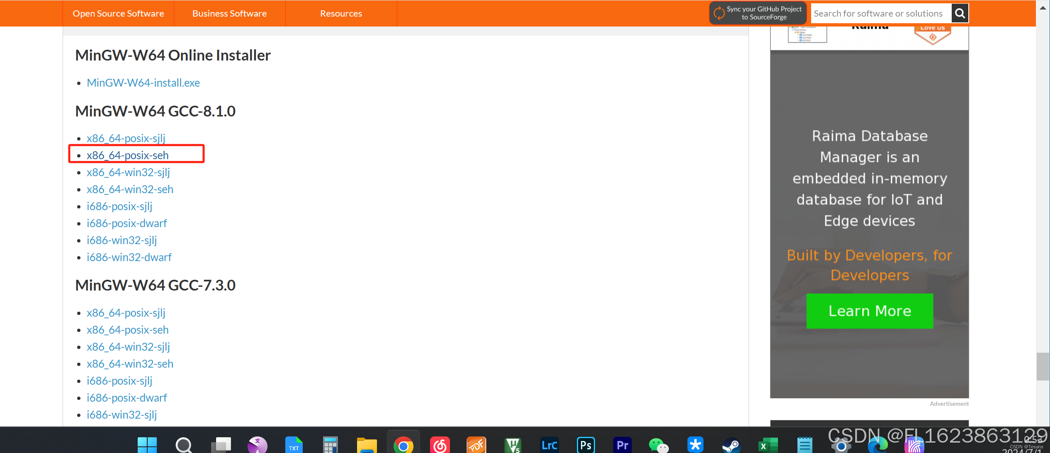Click the i686-win32-dwarf link under GCC-8.1.0
The height and width of the screenshot is (453, 1050).
[x=129, y=257]
